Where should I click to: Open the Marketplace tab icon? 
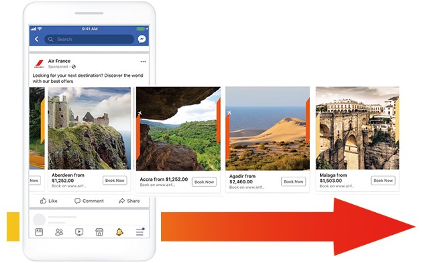[99, 232]
